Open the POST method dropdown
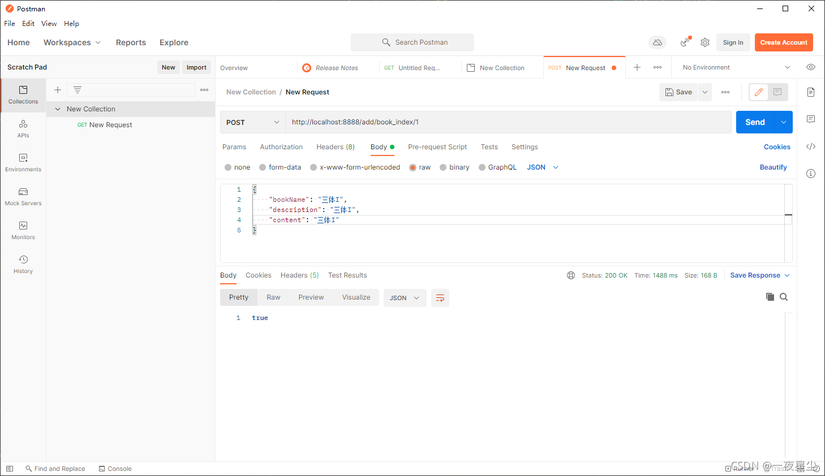This screenshot has width=825, height=476. 253,122
